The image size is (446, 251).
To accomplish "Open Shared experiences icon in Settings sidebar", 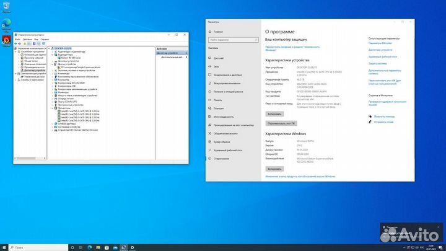I will 209,133.
